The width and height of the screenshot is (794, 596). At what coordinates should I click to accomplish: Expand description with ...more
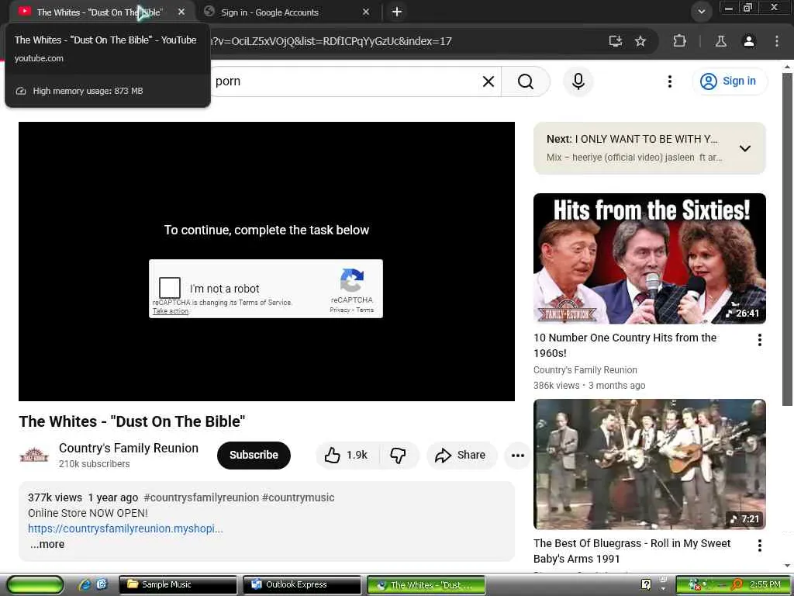pos(47,544)
